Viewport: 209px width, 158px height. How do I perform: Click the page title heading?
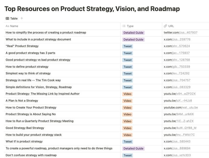(92, 9)
